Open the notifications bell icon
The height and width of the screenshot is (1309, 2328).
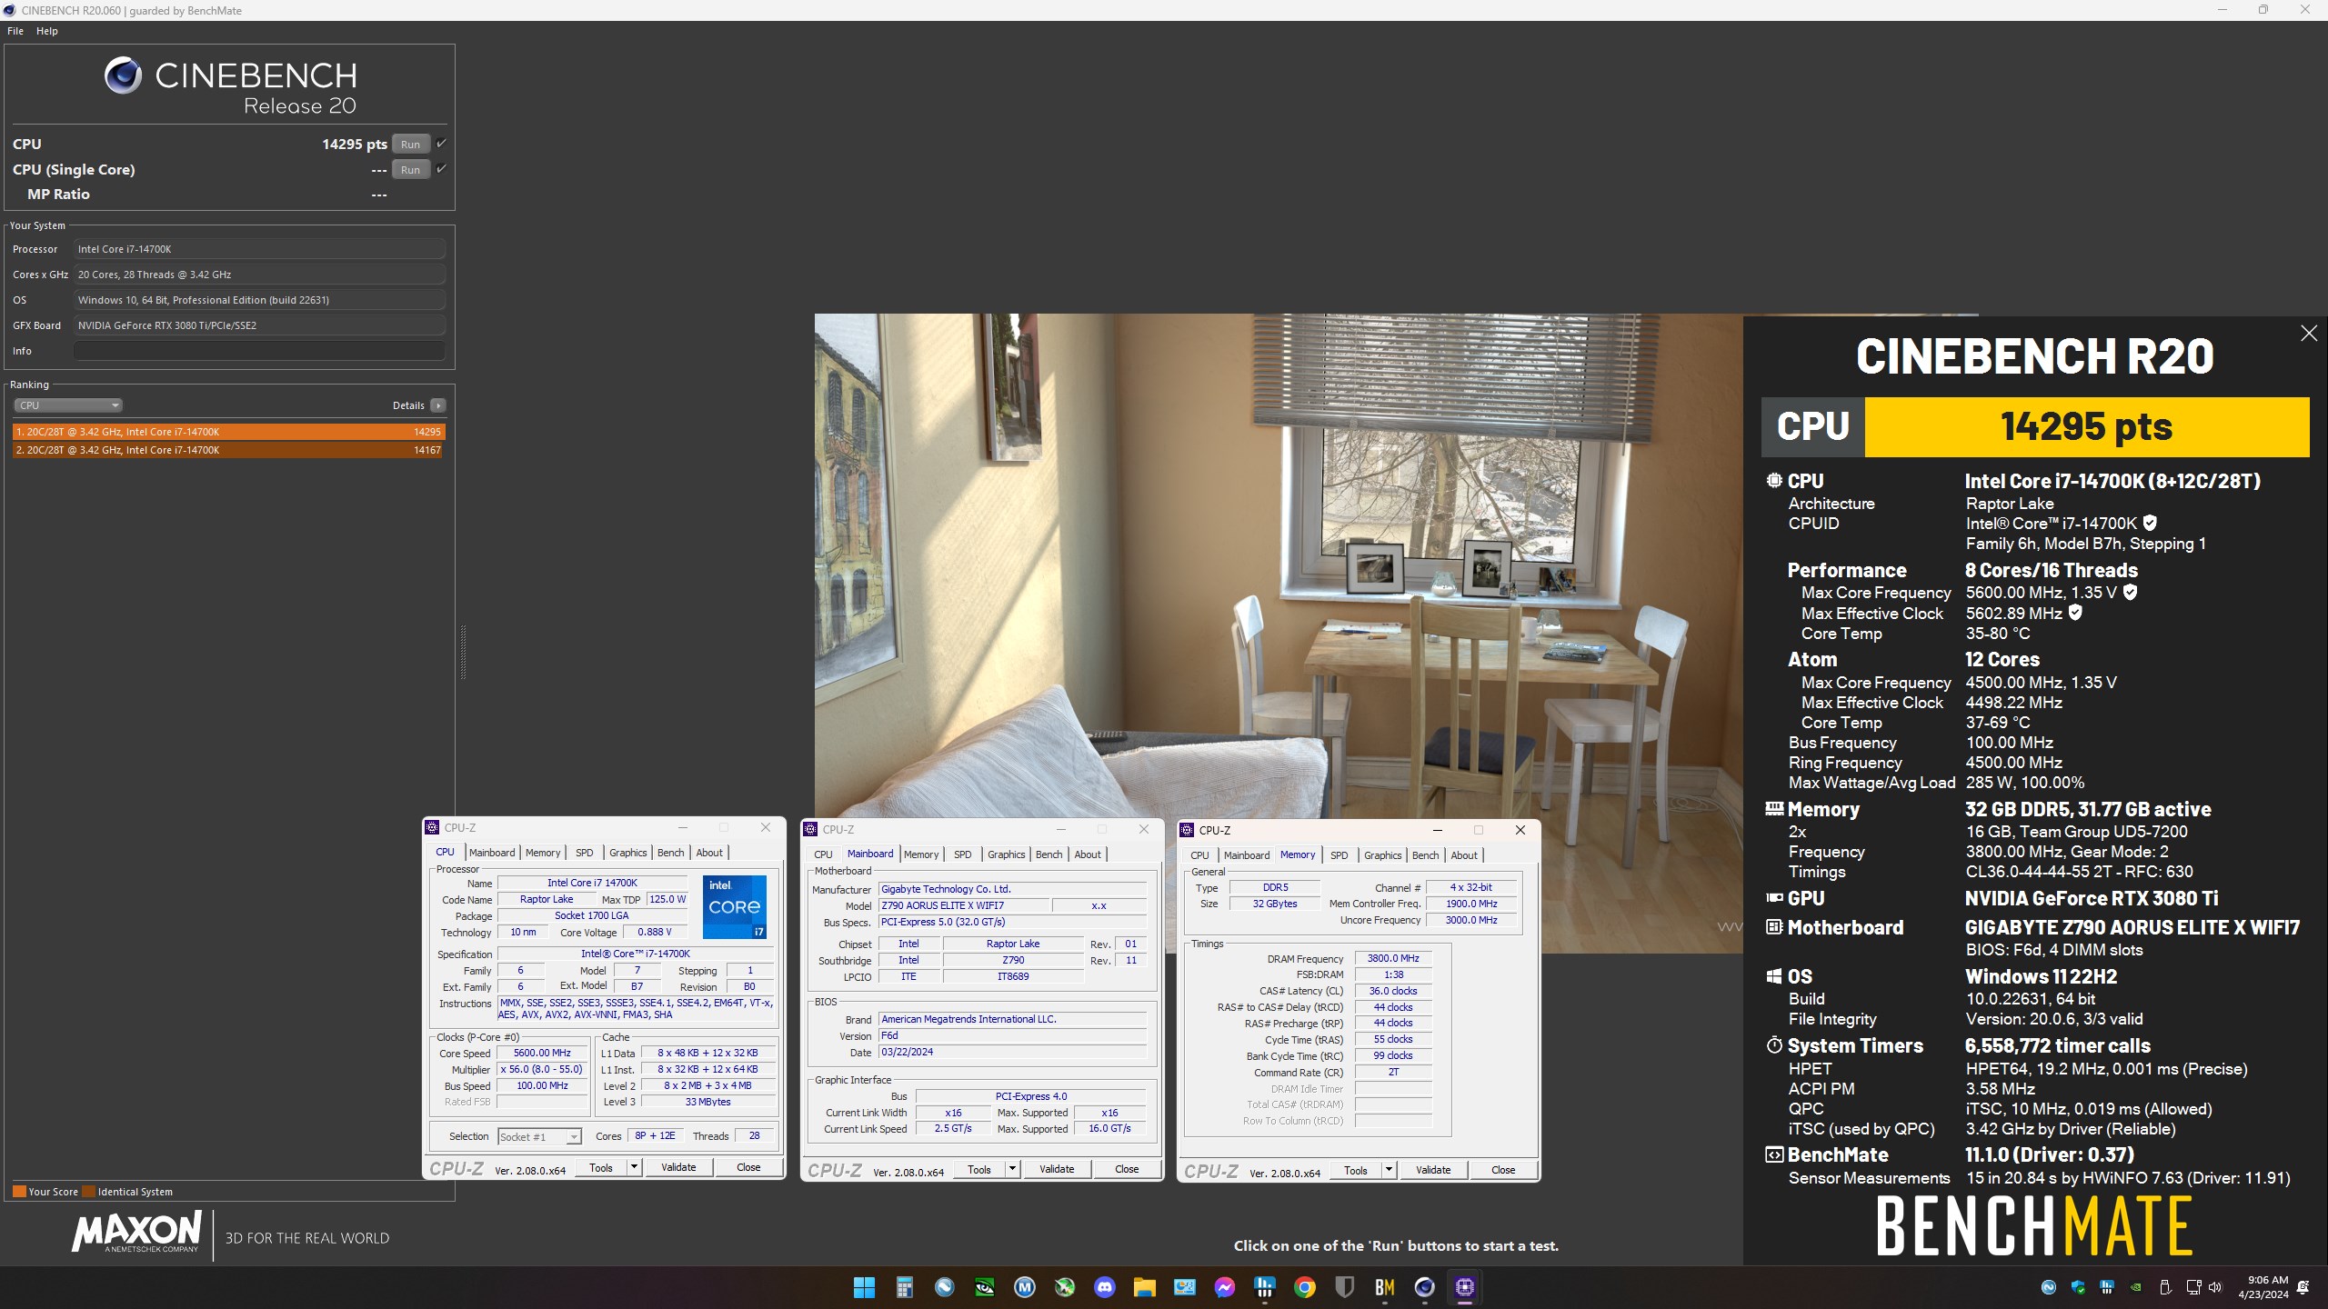pos(2303,1287)
